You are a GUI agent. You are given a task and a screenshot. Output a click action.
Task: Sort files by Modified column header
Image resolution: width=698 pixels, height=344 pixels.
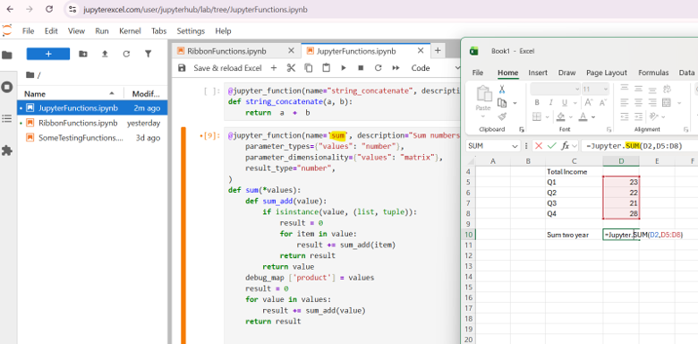(x=146, y=94)
